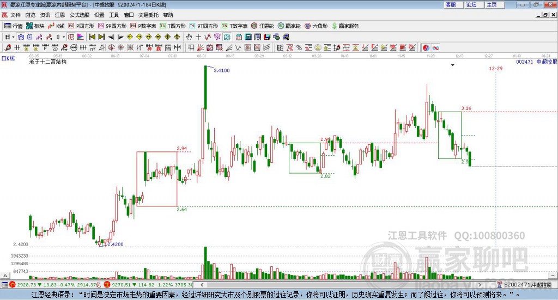Click the 日K线 label
Image resolution: width=558 pixels, height=300 pixels.
click(x=8, y=58)
